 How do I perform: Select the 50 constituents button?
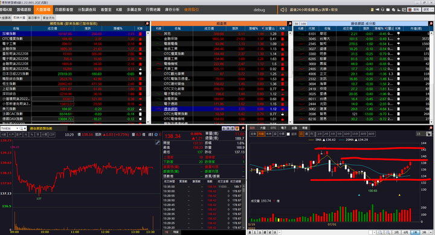point(297,24)
